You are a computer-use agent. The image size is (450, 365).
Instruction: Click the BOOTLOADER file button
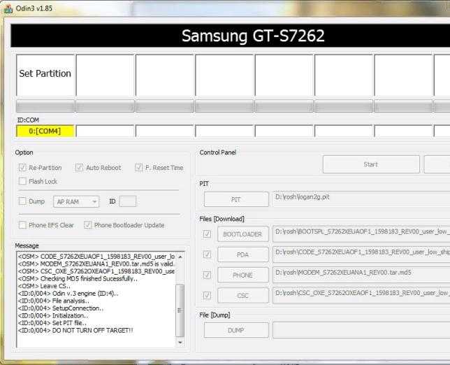242,234
